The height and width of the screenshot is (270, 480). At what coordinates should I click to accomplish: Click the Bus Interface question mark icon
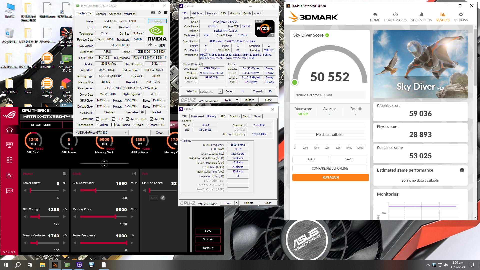(x=165, y=58)
